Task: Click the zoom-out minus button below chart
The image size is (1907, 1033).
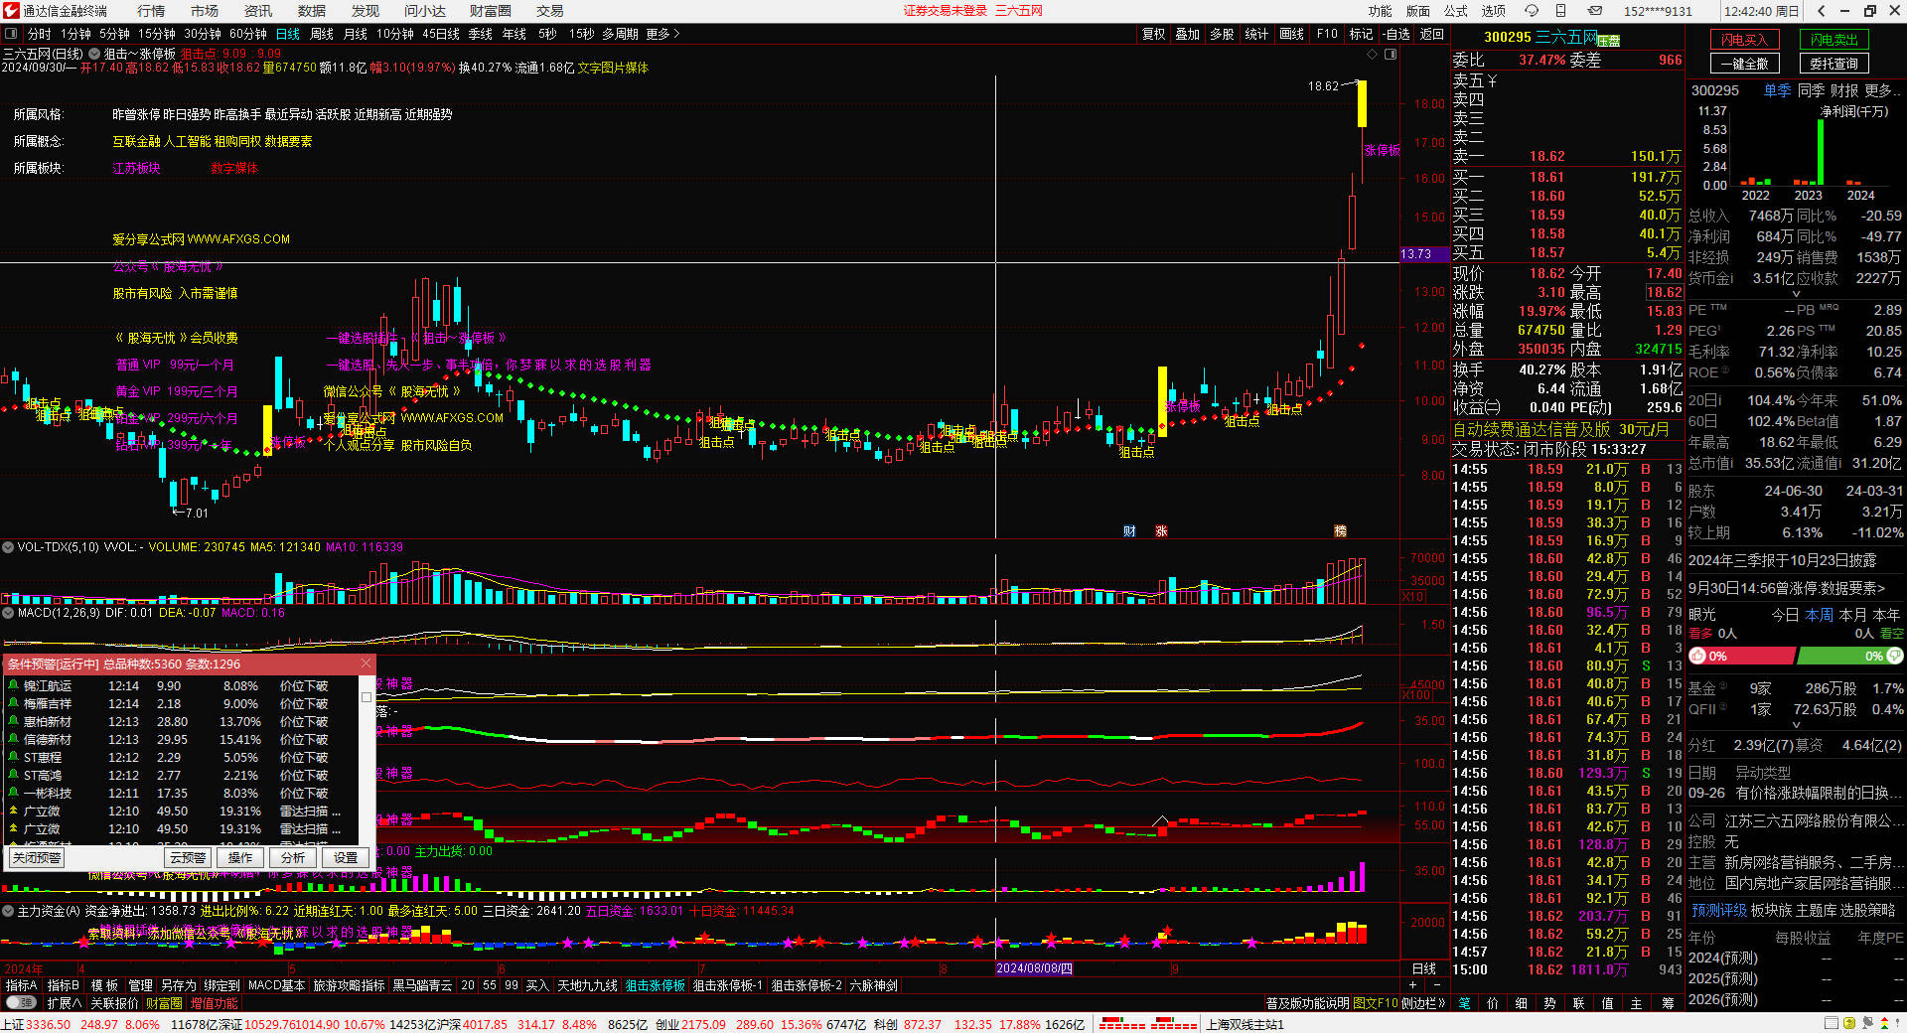Action: pos(1435,984)
